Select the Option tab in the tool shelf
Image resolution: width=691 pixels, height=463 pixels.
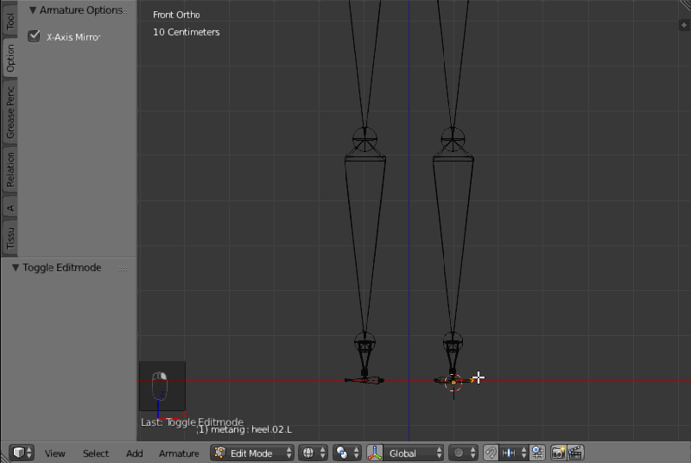pos(10,58)
